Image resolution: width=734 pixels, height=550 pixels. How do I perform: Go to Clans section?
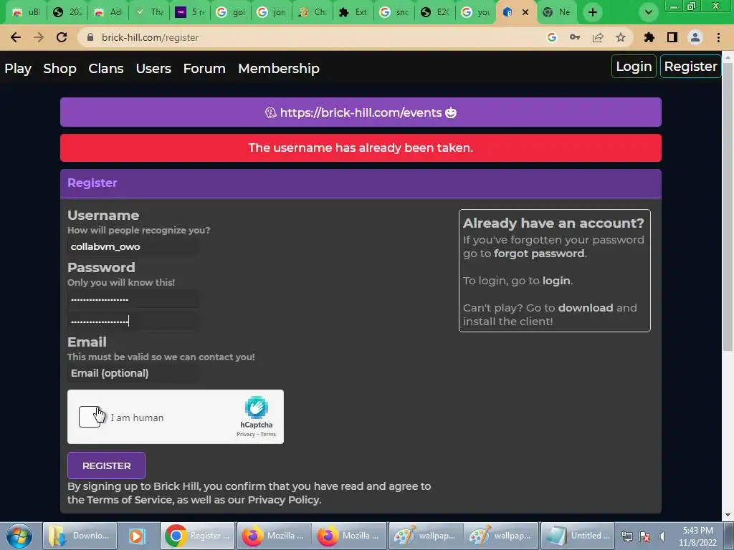point(106,68)
